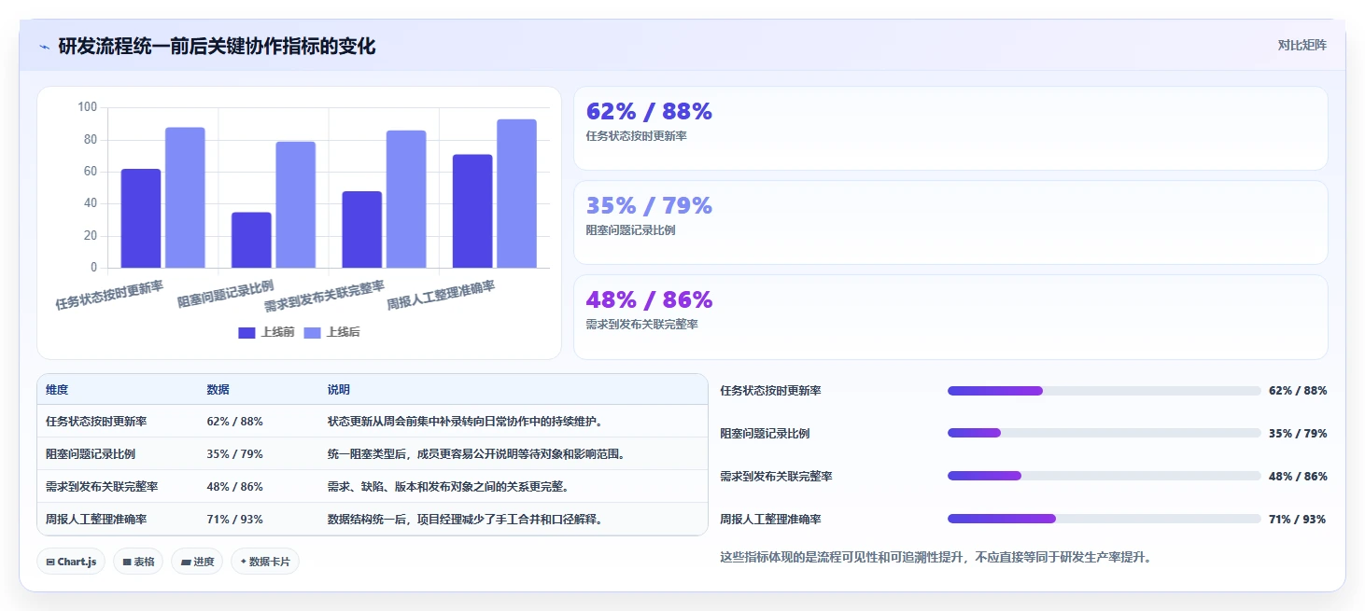Click progress row label 需求到发布关联完整率
Image resolution: width=1365 pixels, height=611 pixels.
pos(776,477)
